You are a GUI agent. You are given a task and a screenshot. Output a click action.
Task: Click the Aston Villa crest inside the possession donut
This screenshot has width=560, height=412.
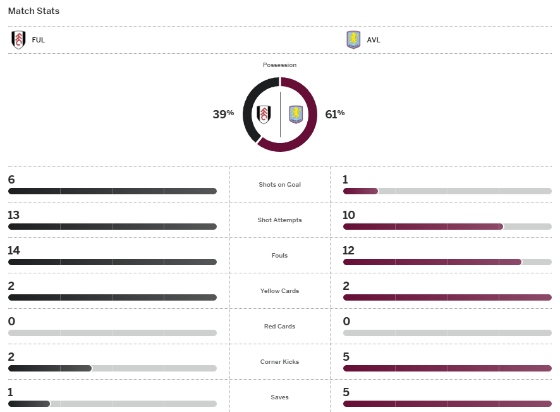pos(296,115)
